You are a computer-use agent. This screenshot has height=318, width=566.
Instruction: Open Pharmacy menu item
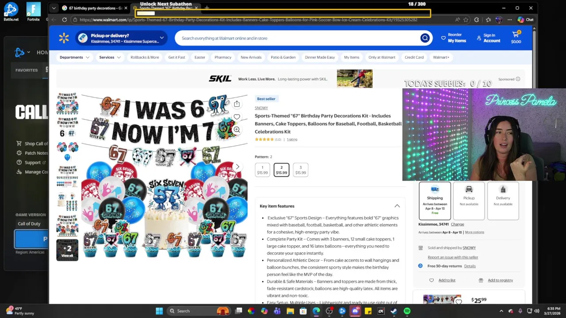click(223, 57)
